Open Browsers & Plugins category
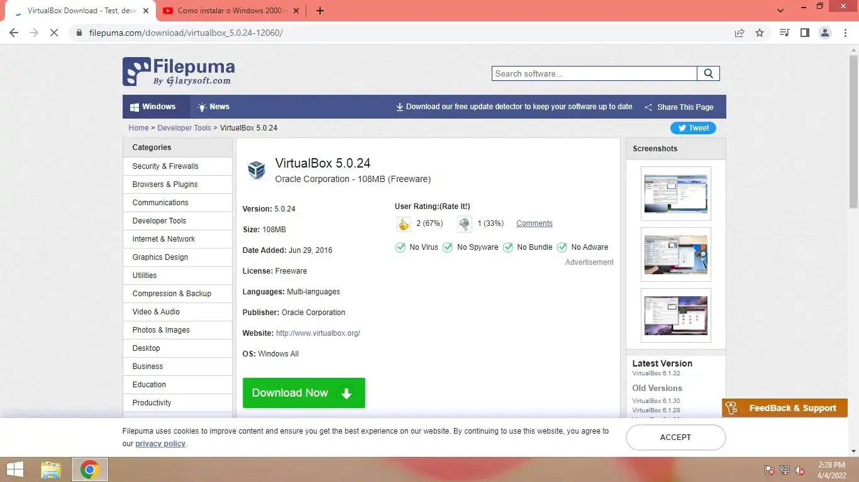Image resolution: width=859 pixels, height=482 pixels. 177,185
